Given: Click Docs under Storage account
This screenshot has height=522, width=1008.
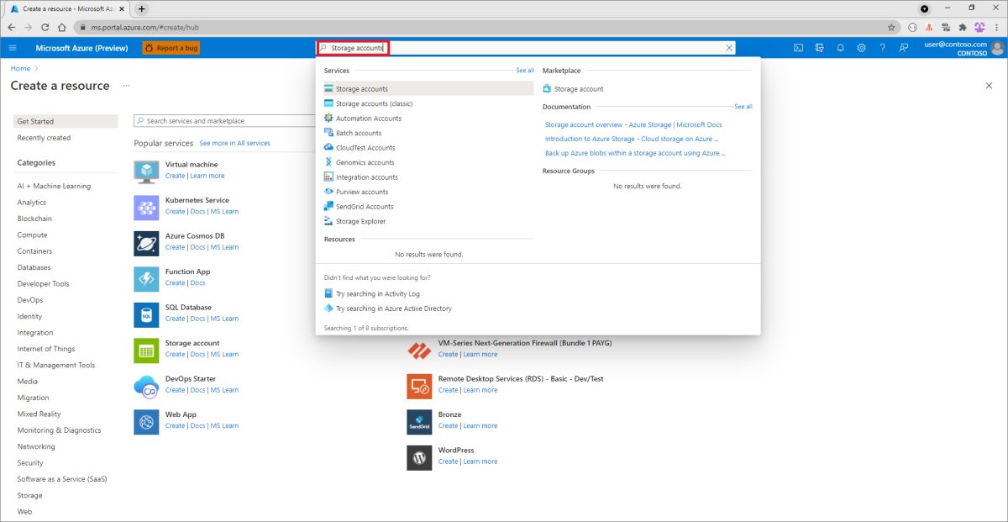Looking at the screenshot, I should (x=197, y=355).
